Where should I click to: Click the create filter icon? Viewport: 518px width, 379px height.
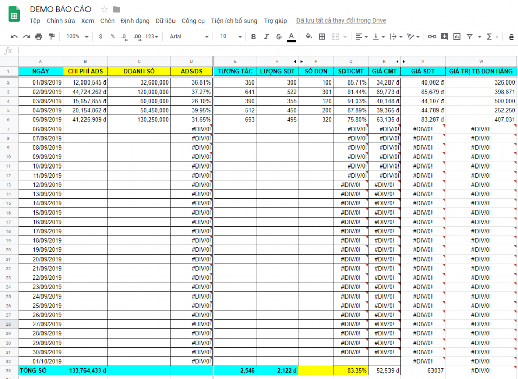pos(469,36)
